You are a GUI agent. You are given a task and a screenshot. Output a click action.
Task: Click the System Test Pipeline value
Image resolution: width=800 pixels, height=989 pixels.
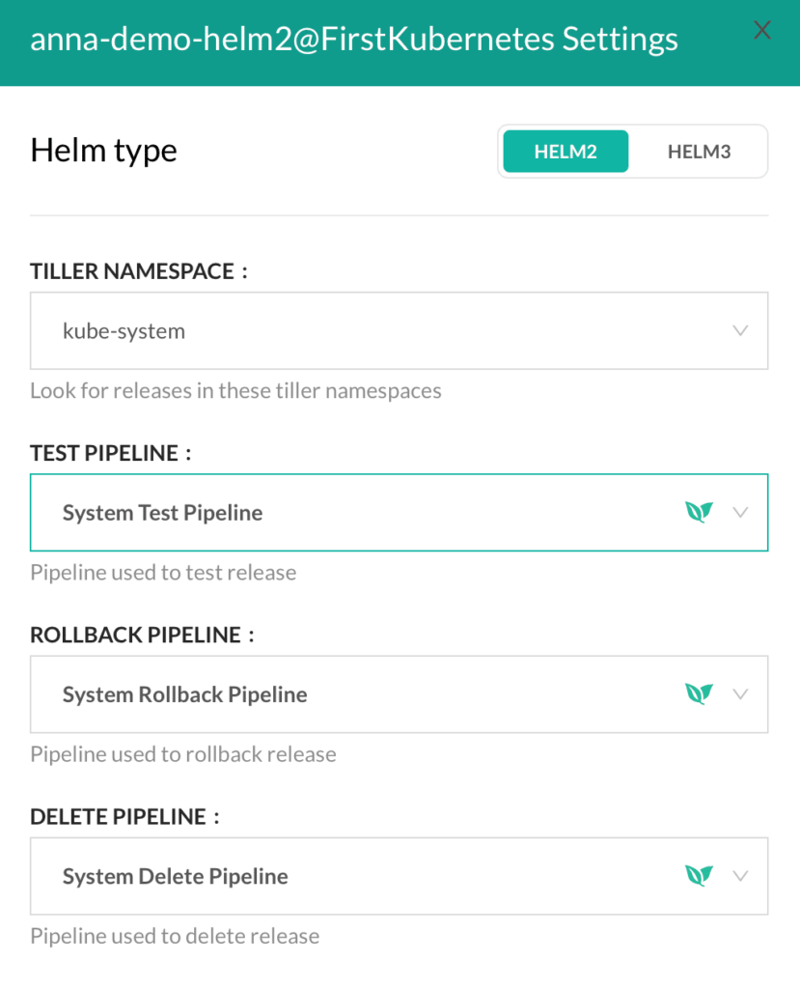coord(162,513)
